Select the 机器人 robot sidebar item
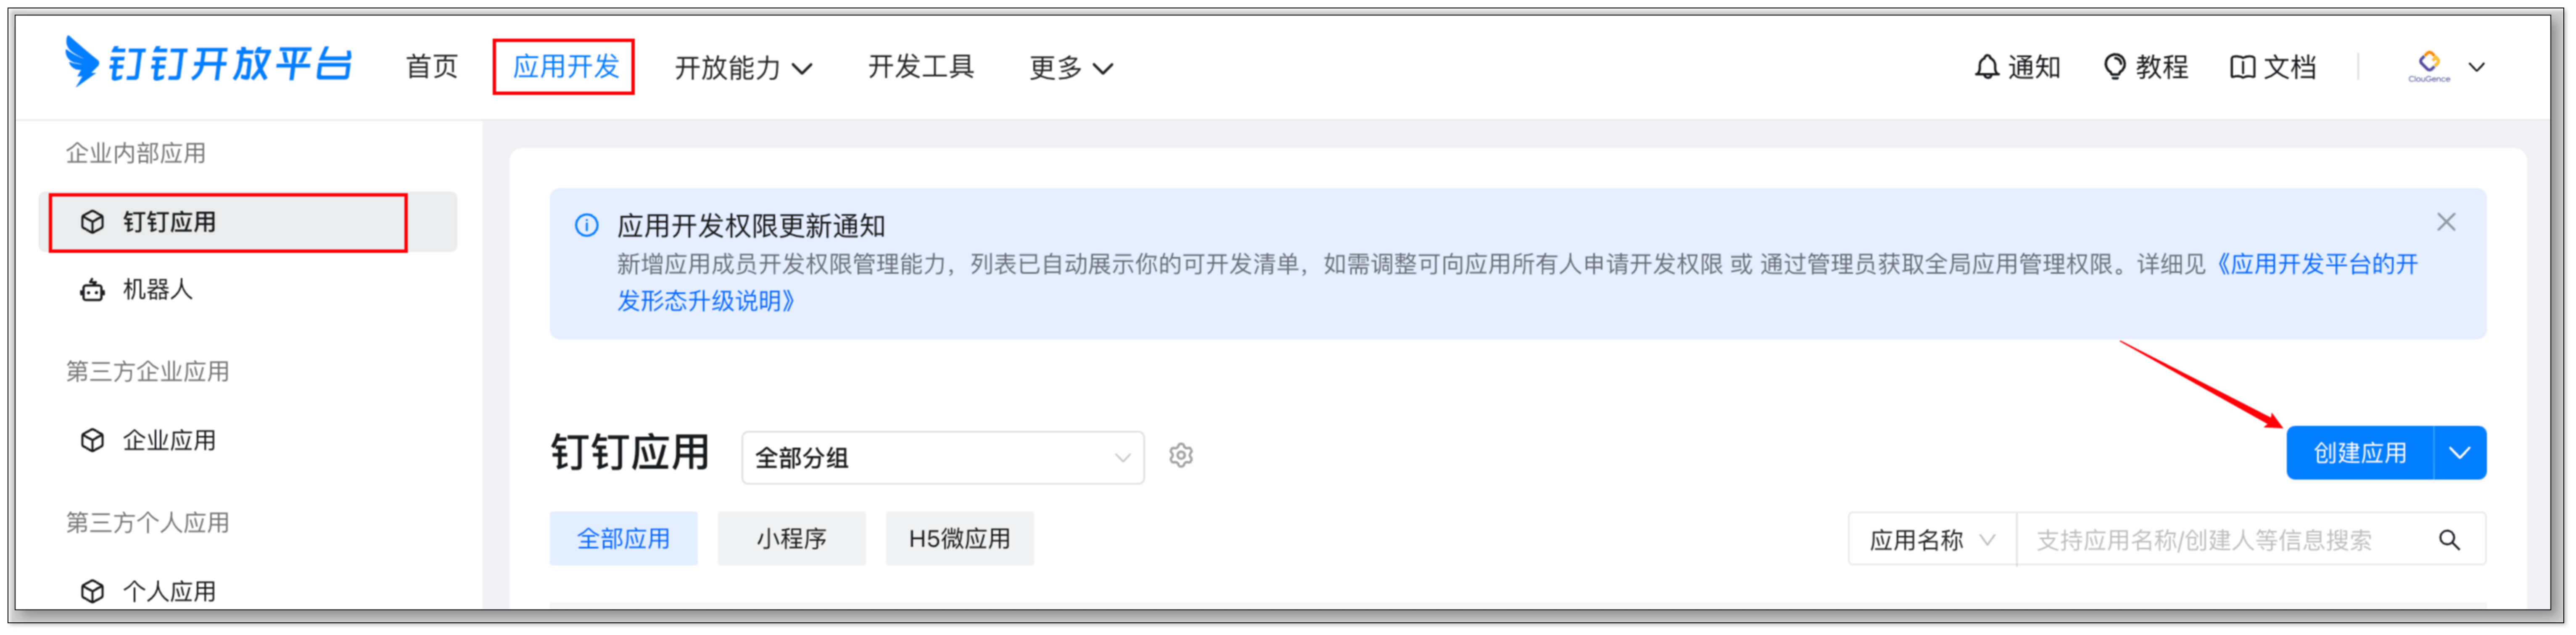The height and width of the screenshot is (635, 2576). (157, 289)
